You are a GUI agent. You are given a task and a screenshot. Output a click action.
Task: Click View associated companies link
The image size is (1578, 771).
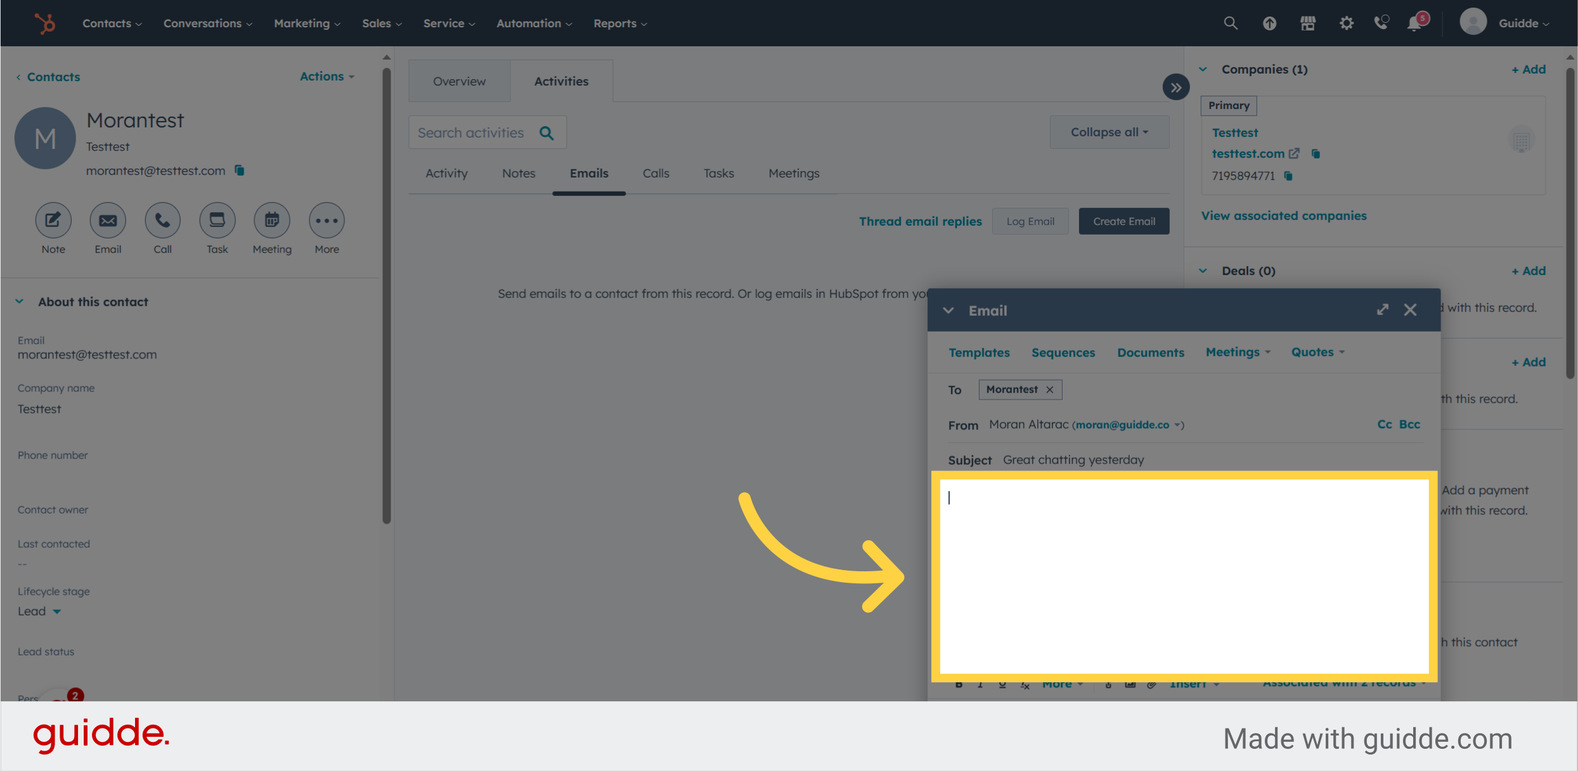click(x=1284, y=216)
